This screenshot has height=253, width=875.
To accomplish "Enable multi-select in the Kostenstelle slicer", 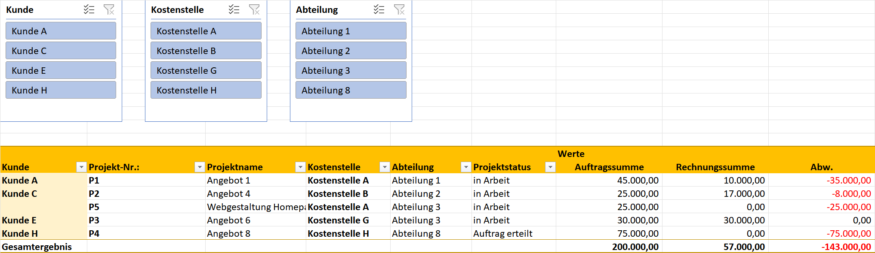I will (234, 9).
